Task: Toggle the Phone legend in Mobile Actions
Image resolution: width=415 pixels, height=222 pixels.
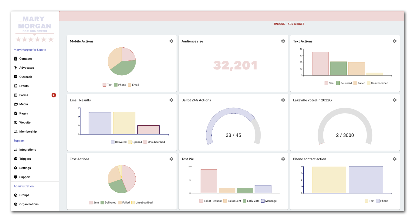Action: coord(120,85)
